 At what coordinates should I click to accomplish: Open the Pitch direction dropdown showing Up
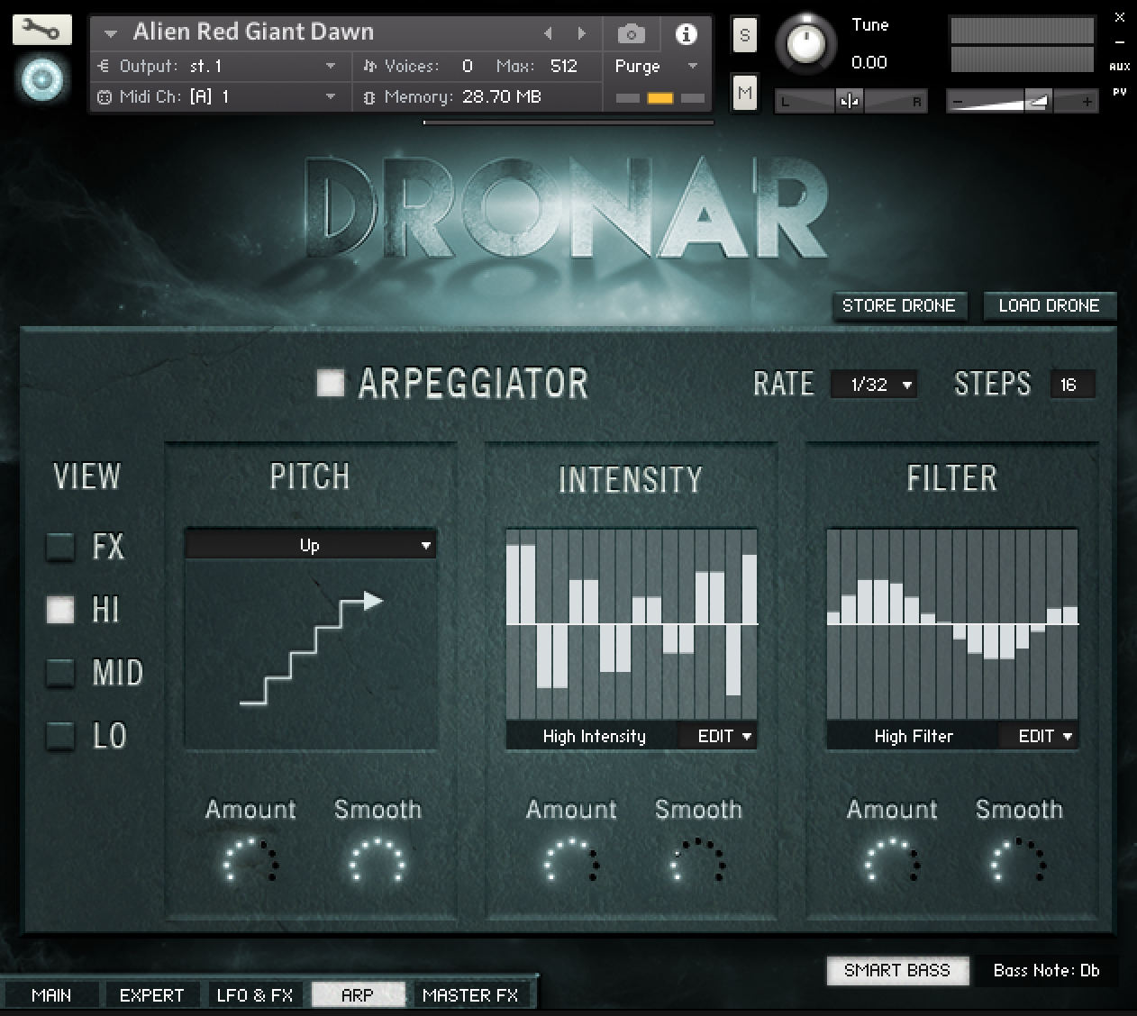click(x=310, y=544)
